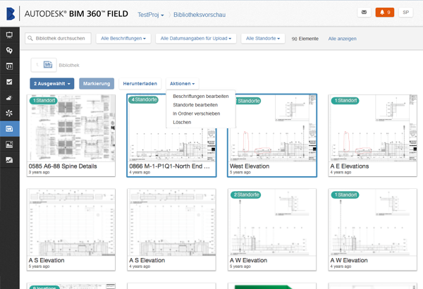Open the photos sidebar icon
Viewport: 423px width, 289px height.
click(x=9, y=144)
